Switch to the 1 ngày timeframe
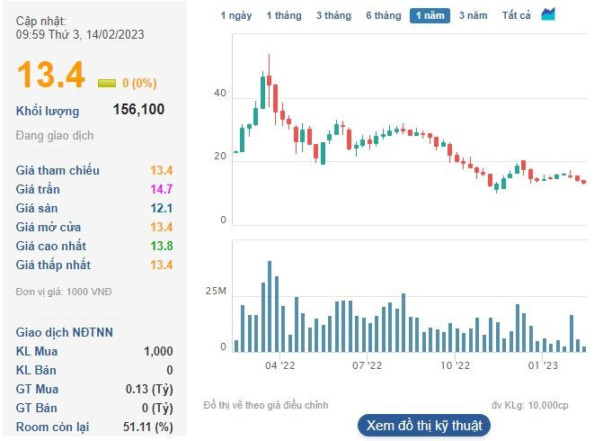This screenshot has height=441, width=594. [235, 15]
